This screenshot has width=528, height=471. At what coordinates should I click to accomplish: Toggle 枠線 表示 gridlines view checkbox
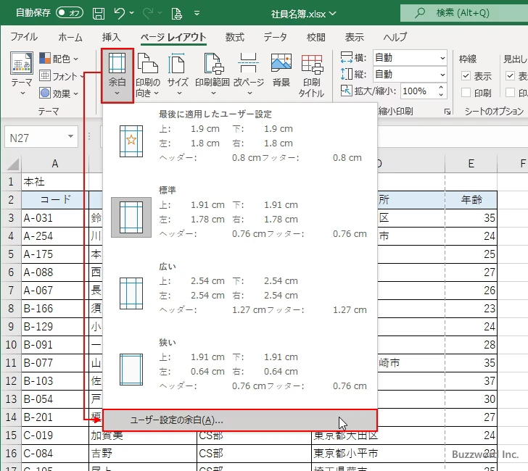466,75
